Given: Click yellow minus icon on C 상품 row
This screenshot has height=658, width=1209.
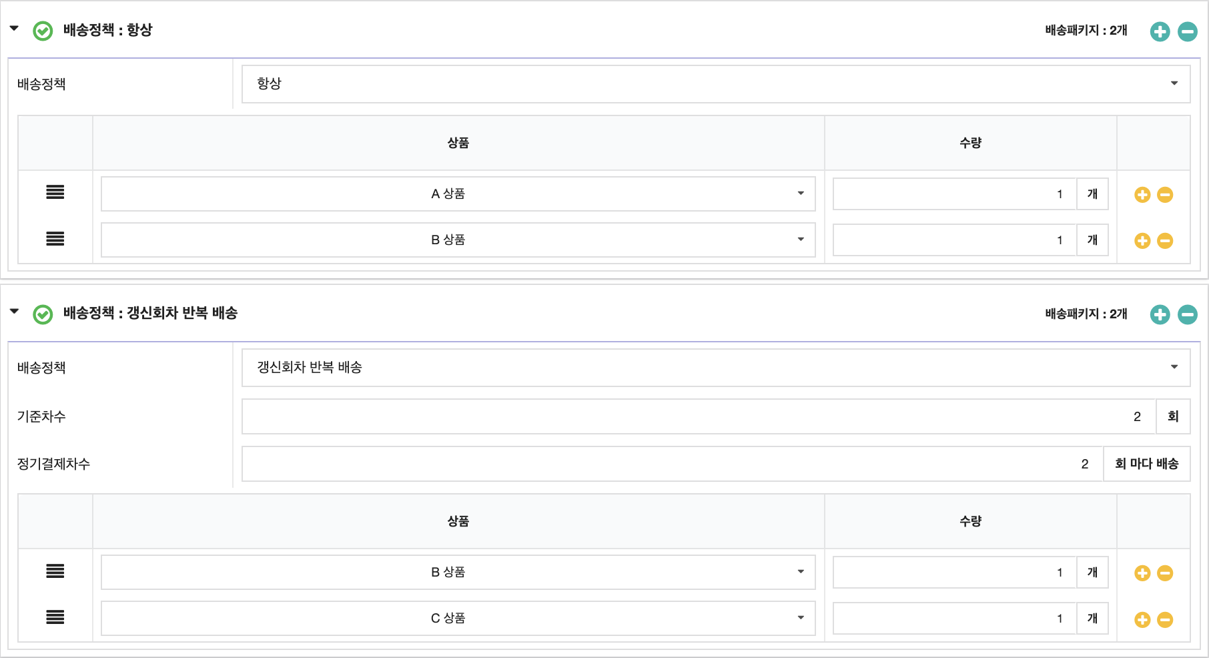Looking at the screenshot, I should point(1165,620).
